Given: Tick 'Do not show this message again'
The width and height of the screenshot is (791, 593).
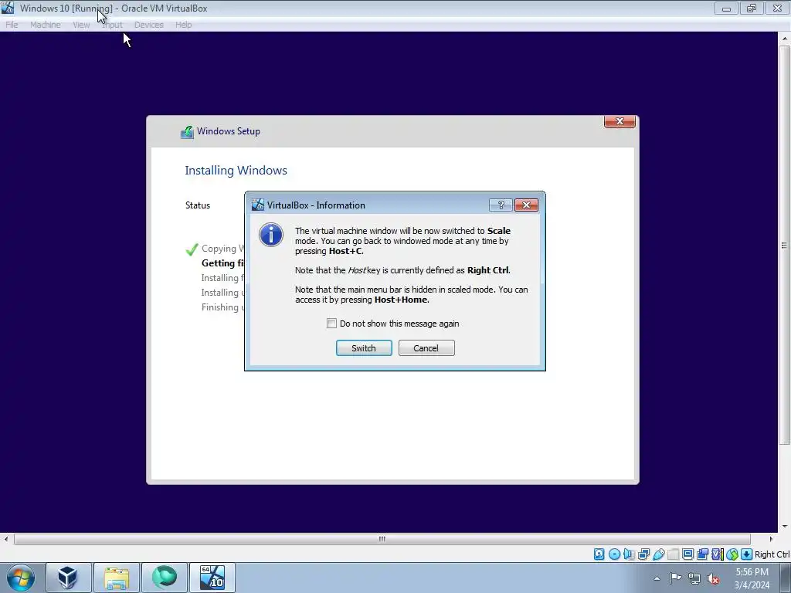Looking at the screenshot, I should 331,324.
